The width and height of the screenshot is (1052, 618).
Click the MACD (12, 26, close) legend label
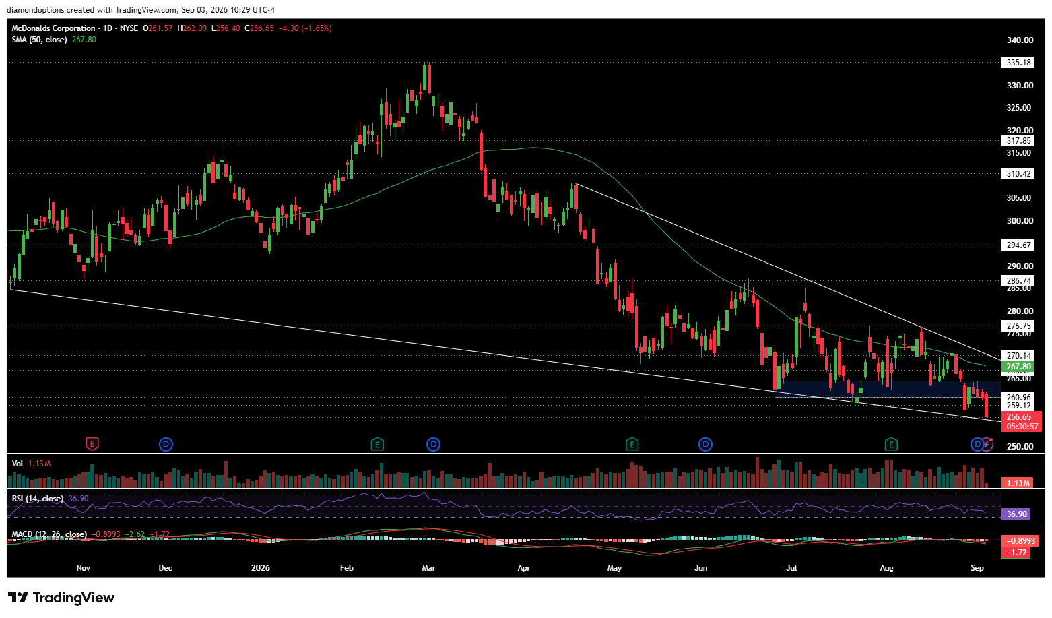pyautogui.click(x=49, y=534)
